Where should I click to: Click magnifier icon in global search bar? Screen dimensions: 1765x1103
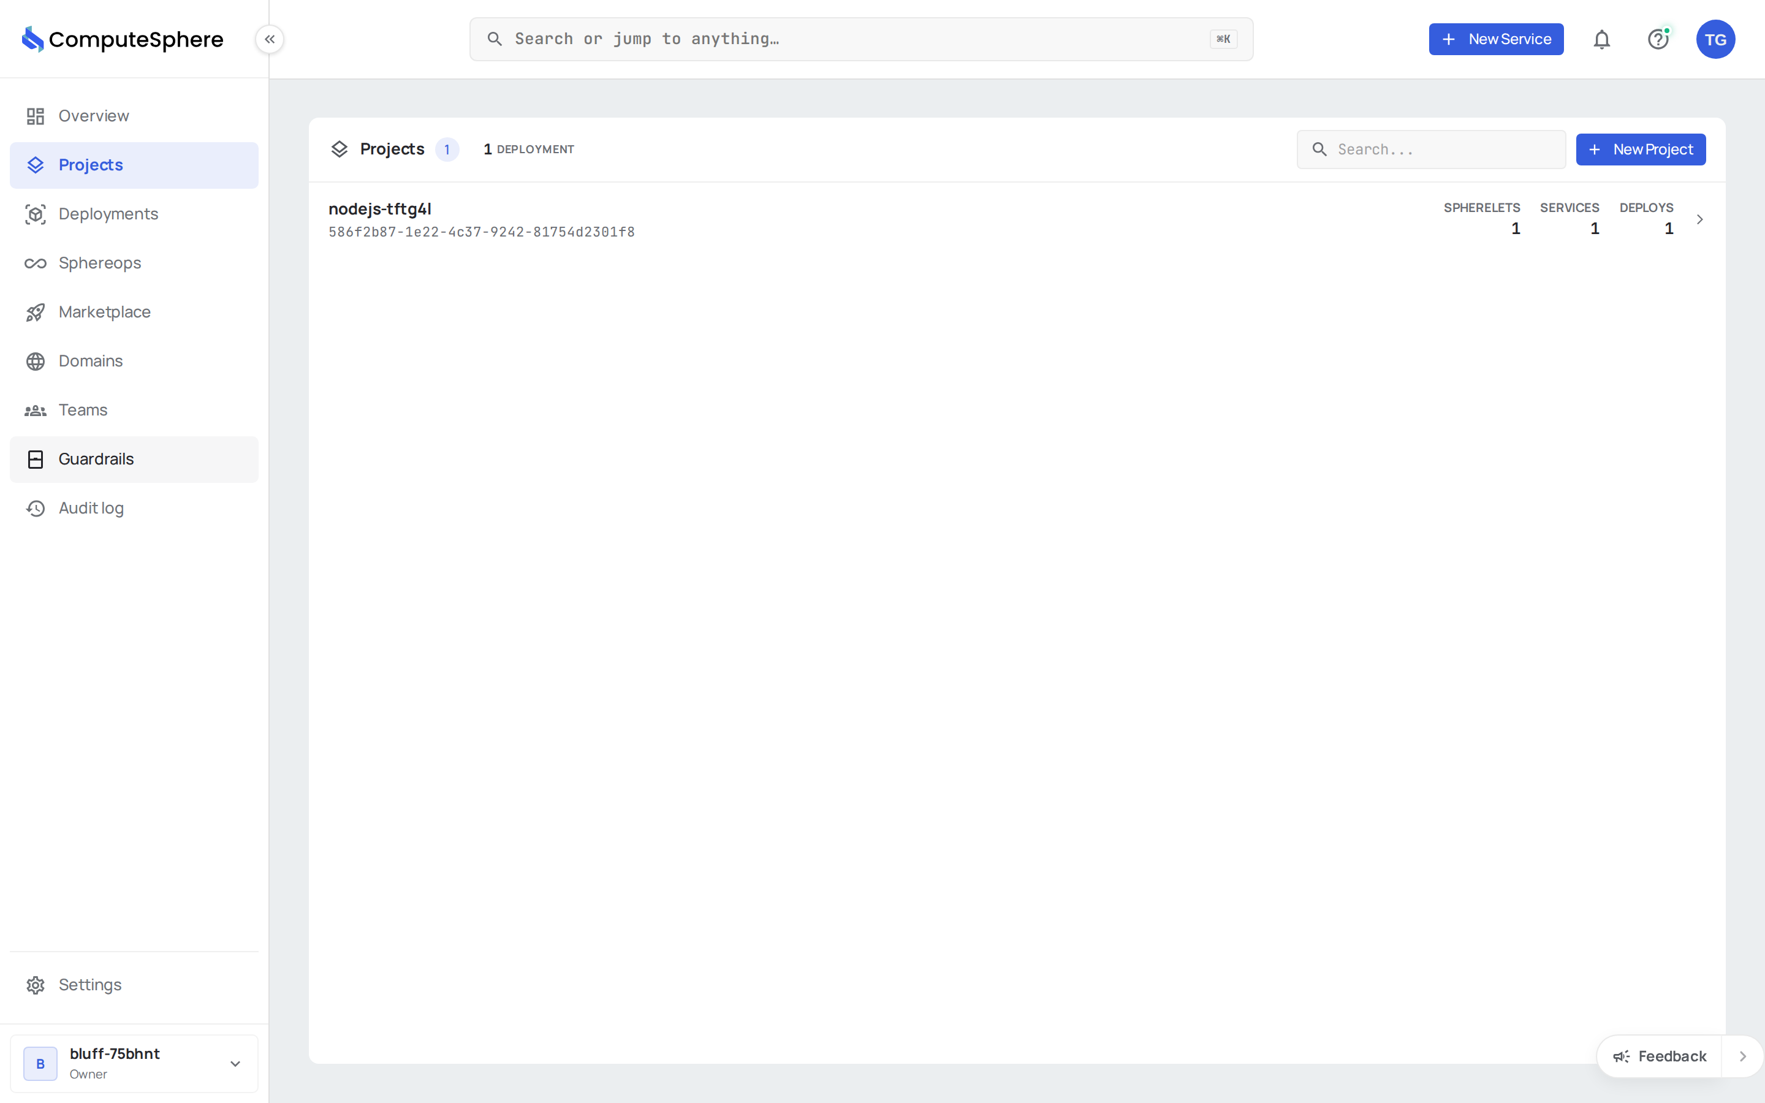click(x=495, y=39)
